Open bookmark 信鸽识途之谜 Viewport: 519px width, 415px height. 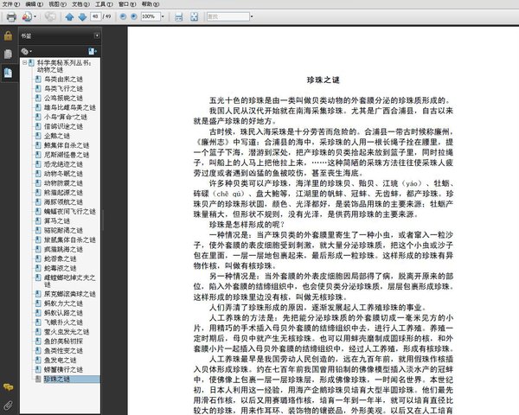tap(63, 126)
